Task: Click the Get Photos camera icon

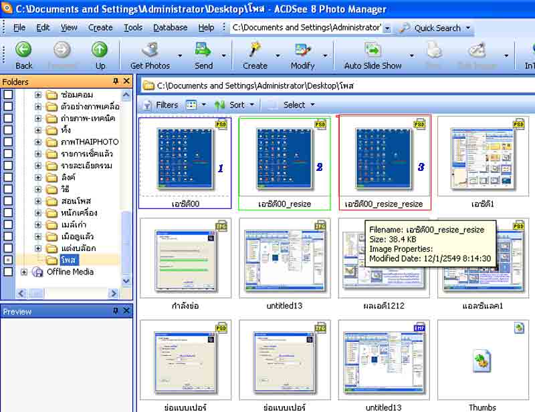Action: [150, 50]
